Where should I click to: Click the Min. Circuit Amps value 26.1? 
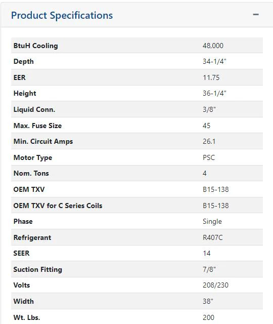209,141
